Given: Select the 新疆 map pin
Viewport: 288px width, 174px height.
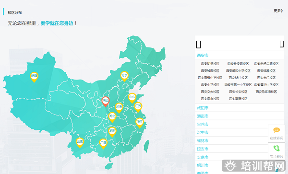Looking at the screenshot, I should point(34,77).
